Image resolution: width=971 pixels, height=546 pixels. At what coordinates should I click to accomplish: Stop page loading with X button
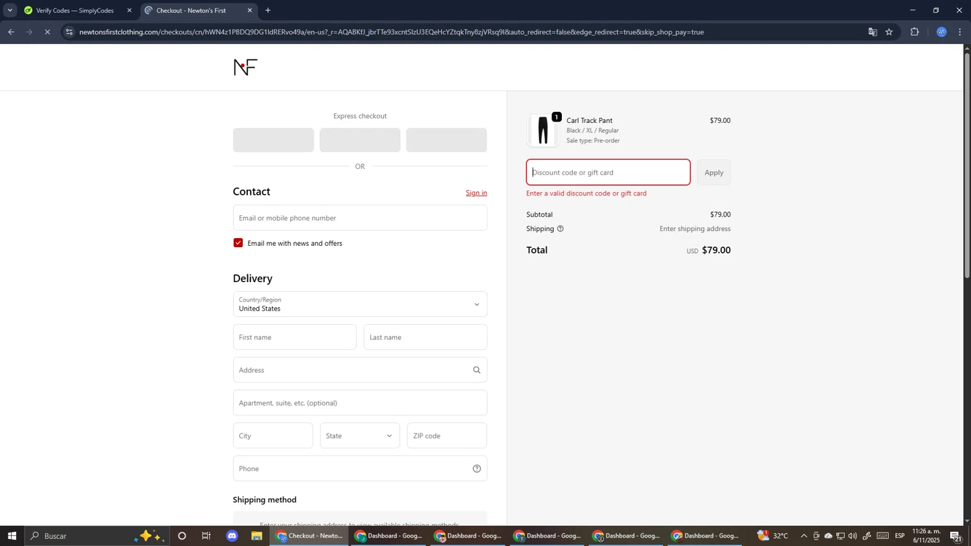(x=47, y=32)
